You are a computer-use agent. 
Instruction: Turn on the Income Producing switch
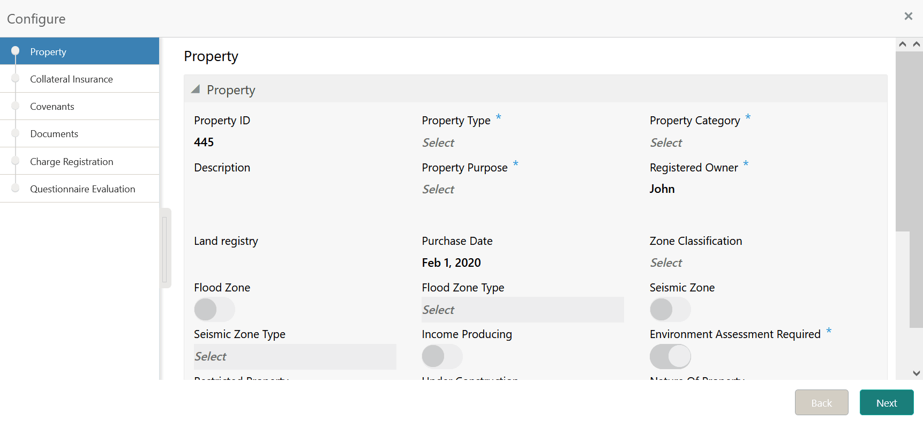(x=442, y=356)
